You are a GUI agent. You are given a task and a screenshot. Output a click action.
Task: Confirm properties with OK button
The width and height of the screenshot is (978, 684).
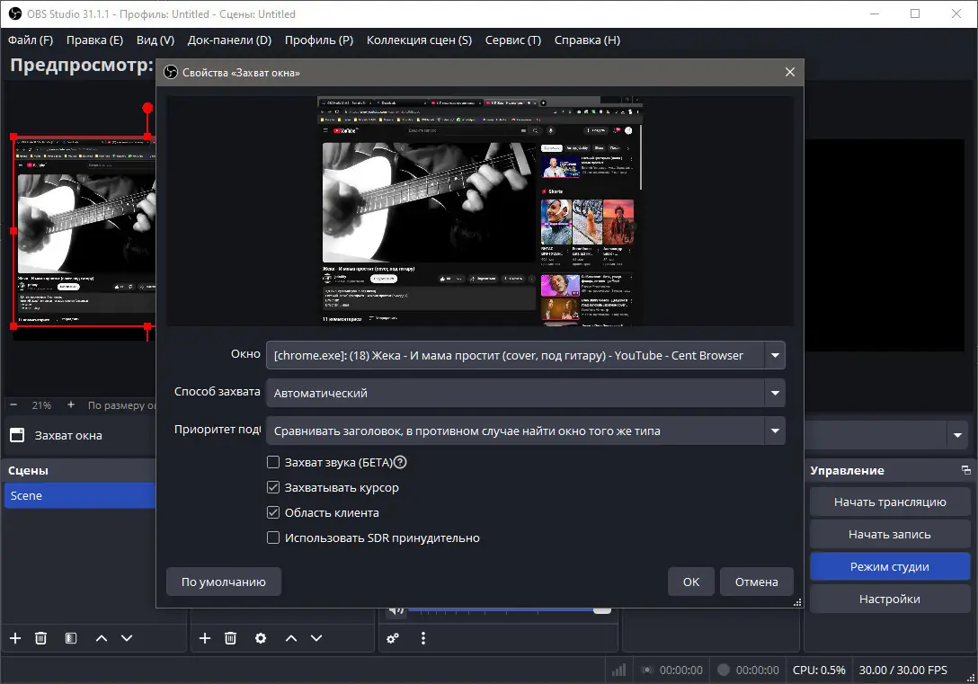[x=690, y=582]
